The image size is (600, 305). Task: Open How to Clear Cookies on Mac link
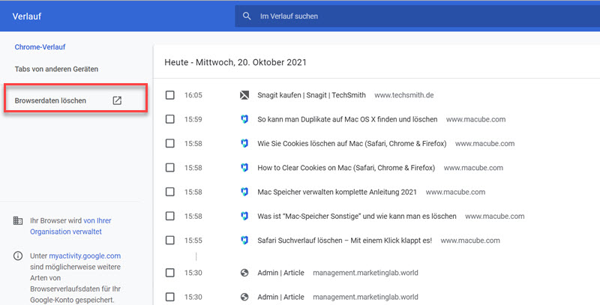tap(346, 167)
